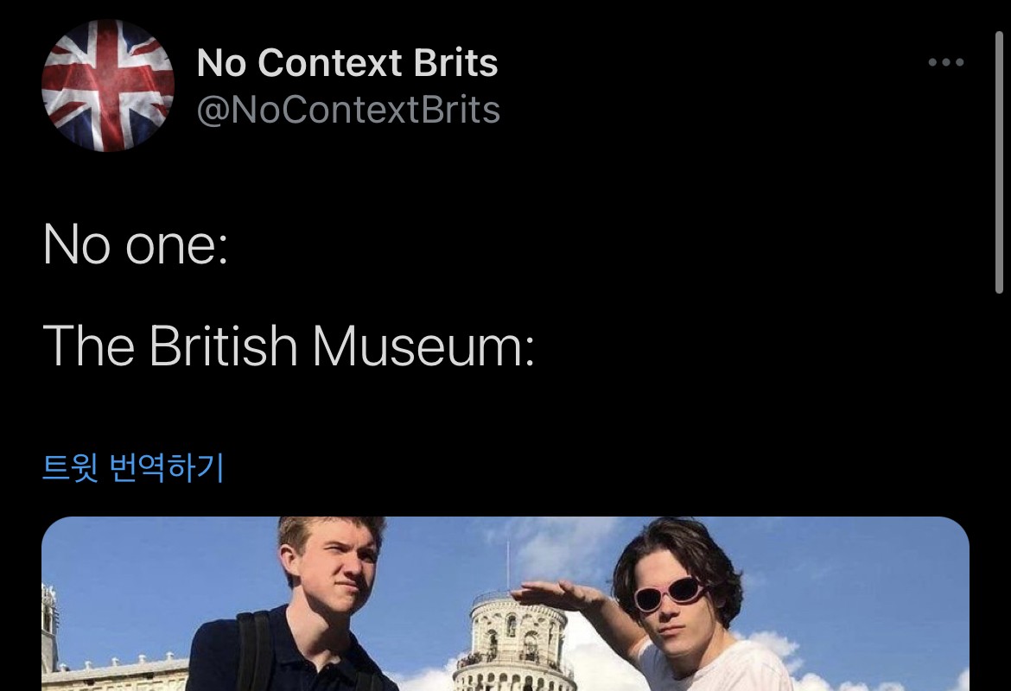Open the three-dot more options menu

tap(945, 62)
